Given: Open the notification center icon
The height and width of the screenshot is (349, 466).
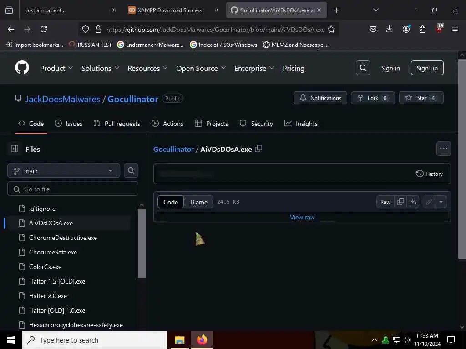Looking at the screenshot, I should point(451,340).
